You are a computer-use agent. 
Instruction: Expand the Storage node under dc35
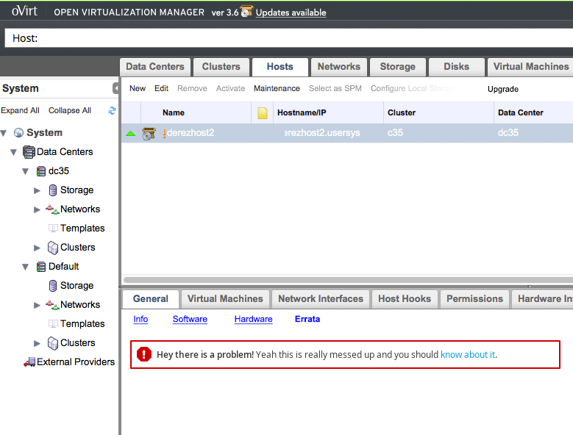click(38, 190)
